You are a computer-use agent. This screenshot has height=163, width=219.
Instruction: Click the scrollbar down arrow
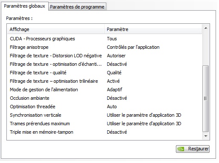206,136
